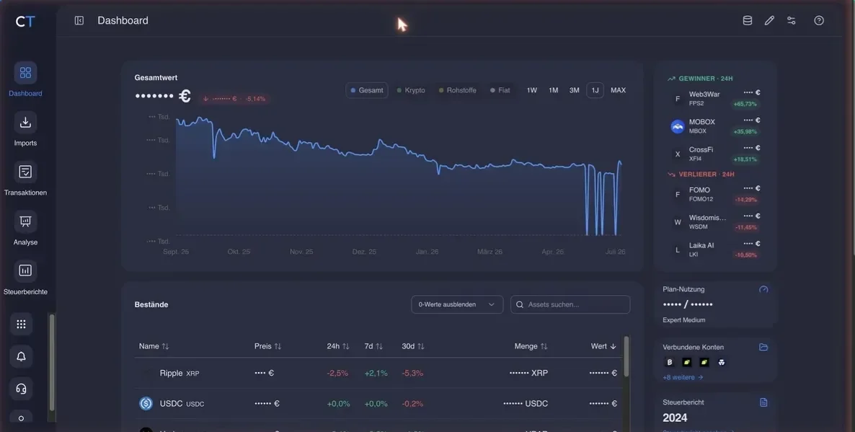Sort by Menge column arrows
This screenshot has width=855, height=432.
coord(544,346)
